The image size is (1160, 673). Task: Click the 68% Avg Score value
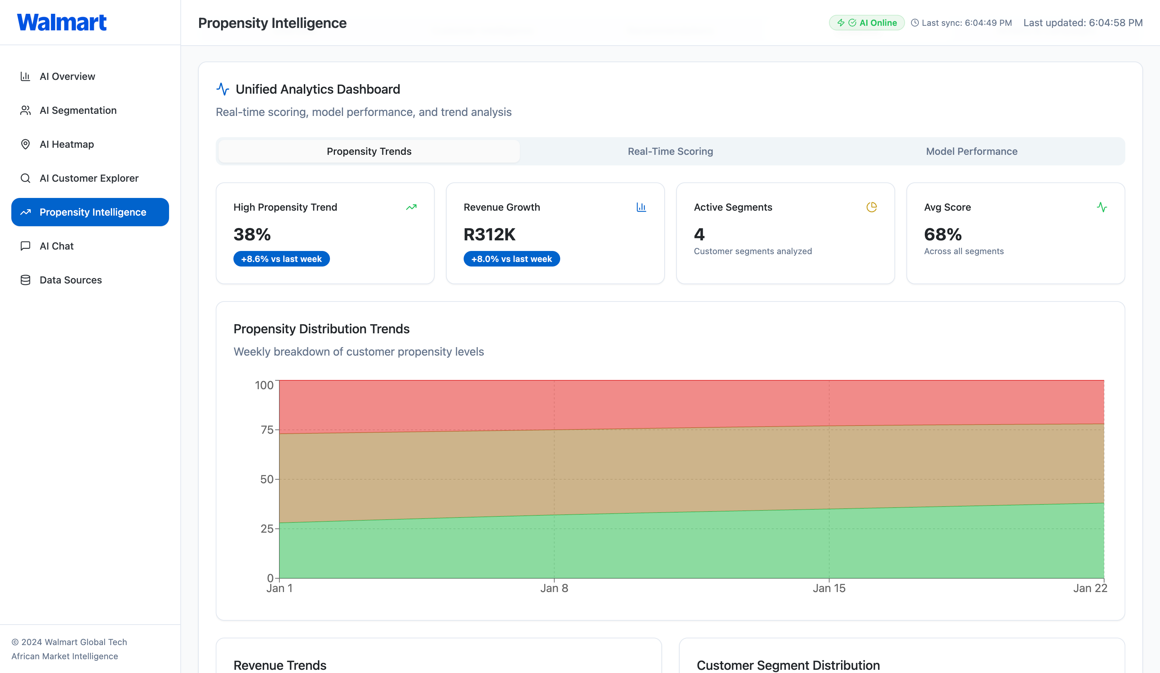pos(943,235)
